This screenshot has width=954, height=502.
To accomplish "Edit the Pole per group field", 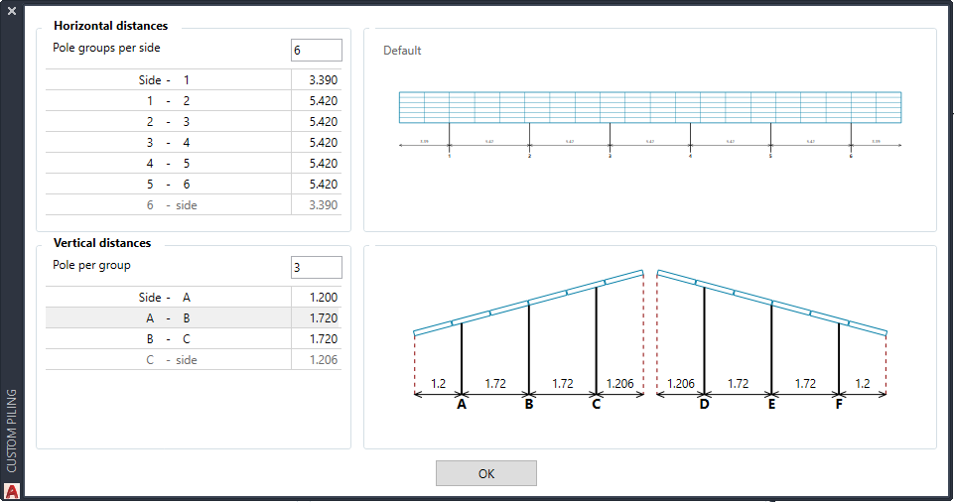I will [x=316, y=268].
